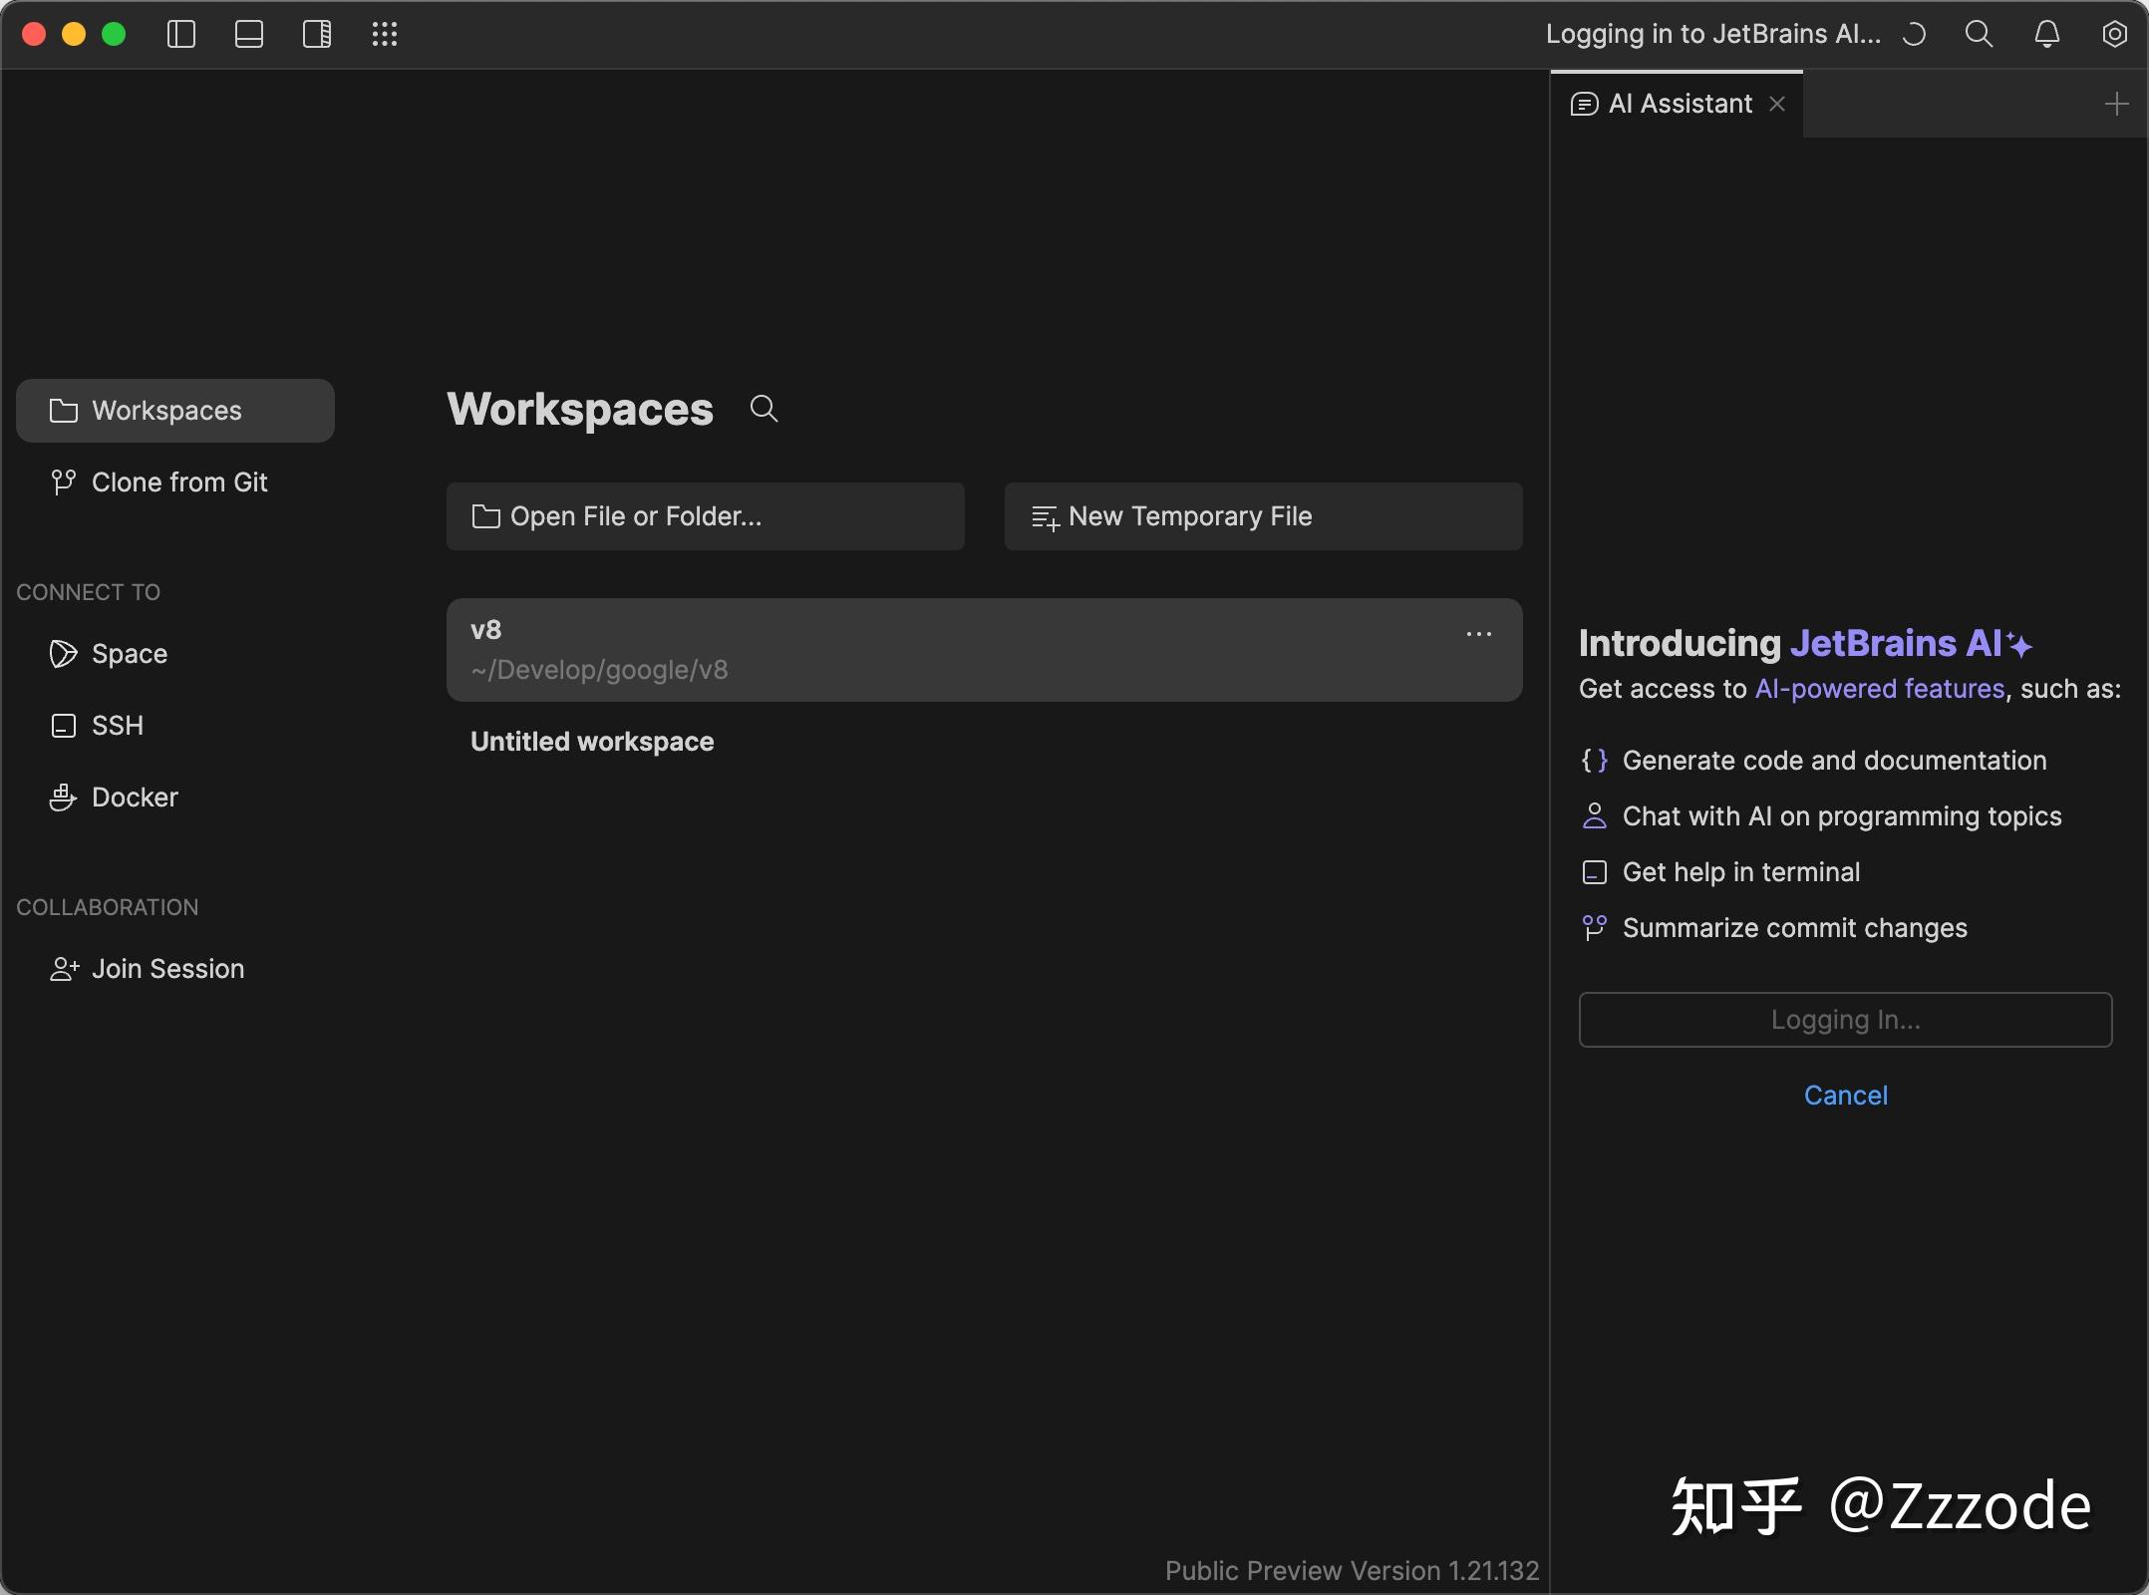Toggle the right panel visibility
This screenshot has width=2149, height=1595.
click(x=316, y=34)
